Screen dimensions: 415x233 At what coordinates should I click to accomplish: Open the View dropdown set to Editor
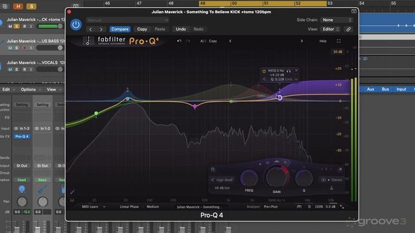pos(331,29)
